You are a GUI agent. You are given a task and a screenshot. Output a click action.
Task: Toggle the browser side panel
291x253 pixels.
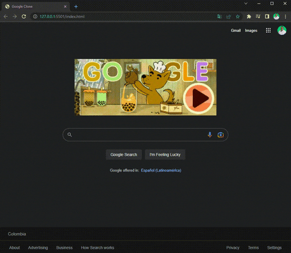[267, 16]
